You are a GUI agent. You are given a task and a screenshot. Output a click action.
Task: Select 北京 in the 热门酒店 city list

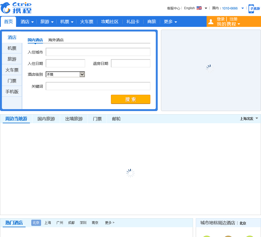pyautogui.click(x=36, y=223)
